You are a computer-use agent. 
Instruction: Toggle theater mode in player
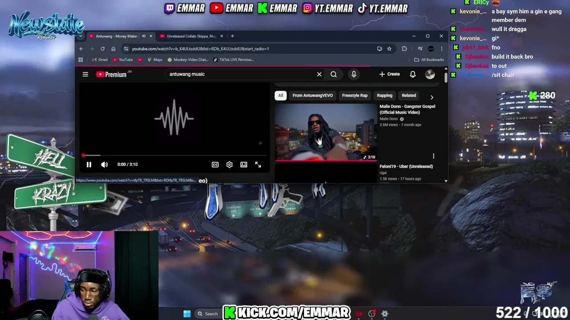click(244, 164)
